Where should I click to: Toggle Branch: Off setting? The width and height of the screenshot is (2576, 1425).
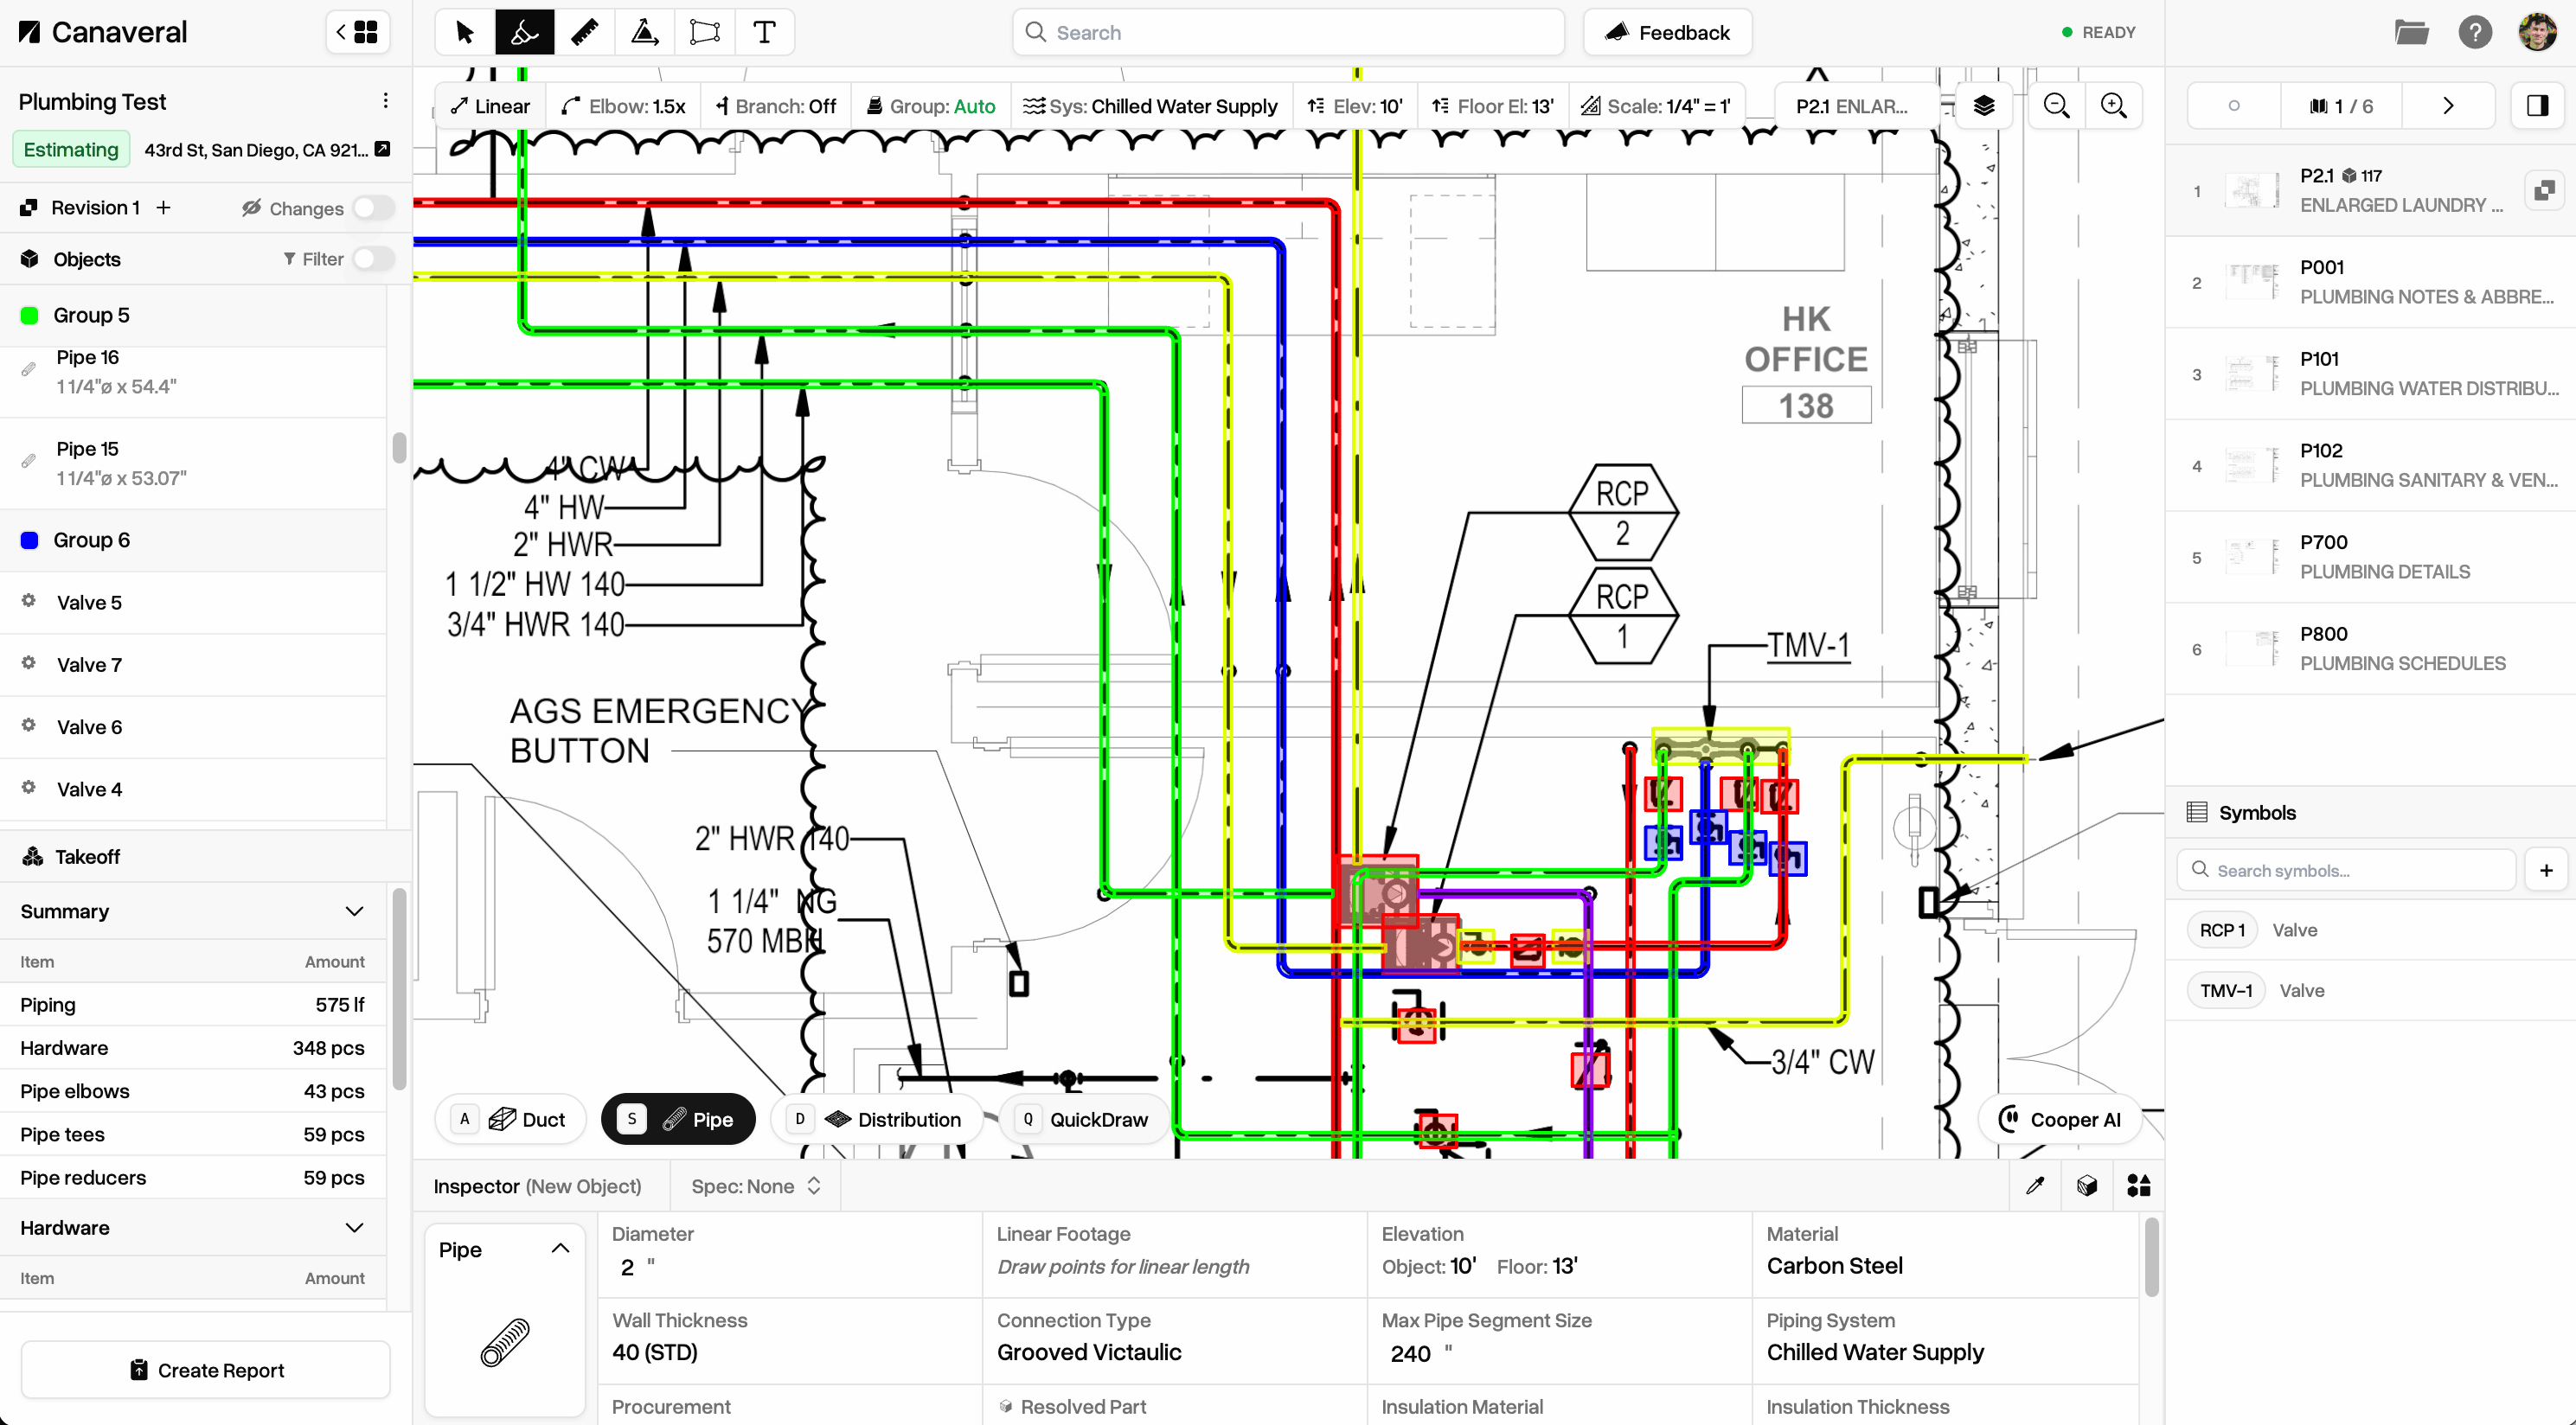coord(776,106)
